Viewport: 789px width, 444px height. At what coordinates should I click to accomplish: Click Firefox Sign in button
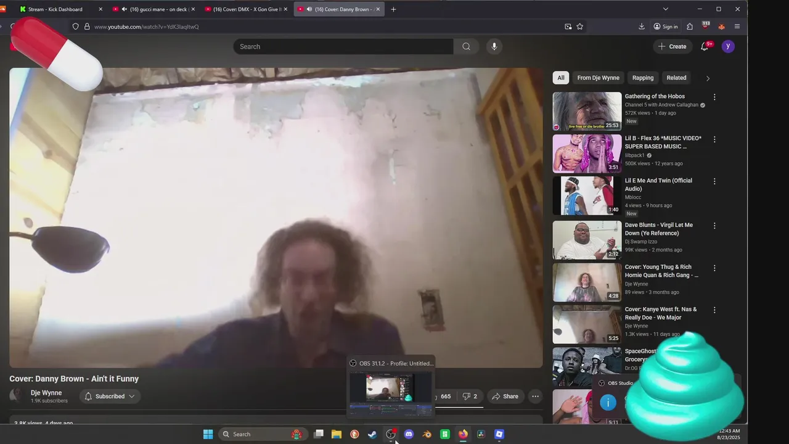[666, 27]
